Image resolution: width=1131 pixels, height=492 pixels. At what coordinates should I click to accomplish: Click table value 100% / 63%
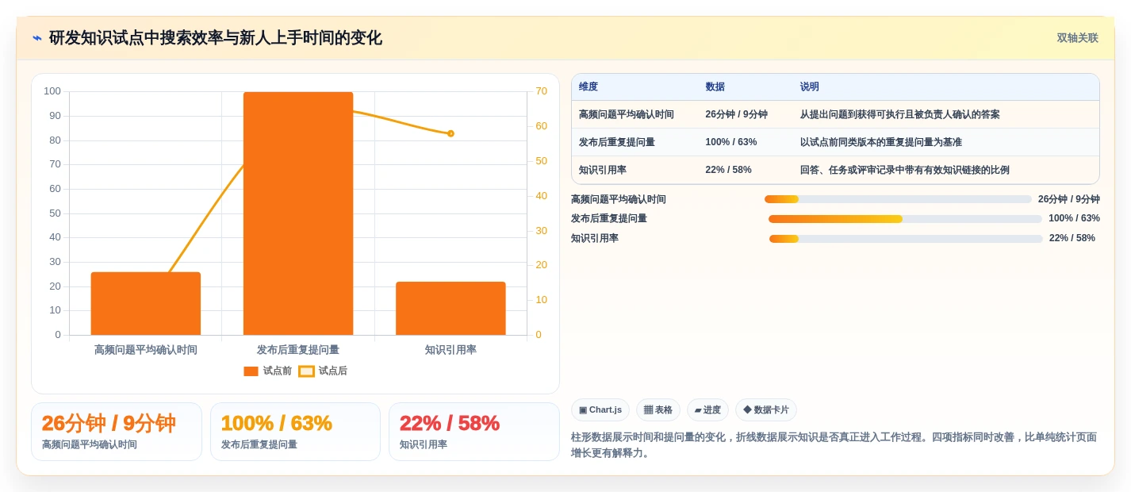[731, 142]
